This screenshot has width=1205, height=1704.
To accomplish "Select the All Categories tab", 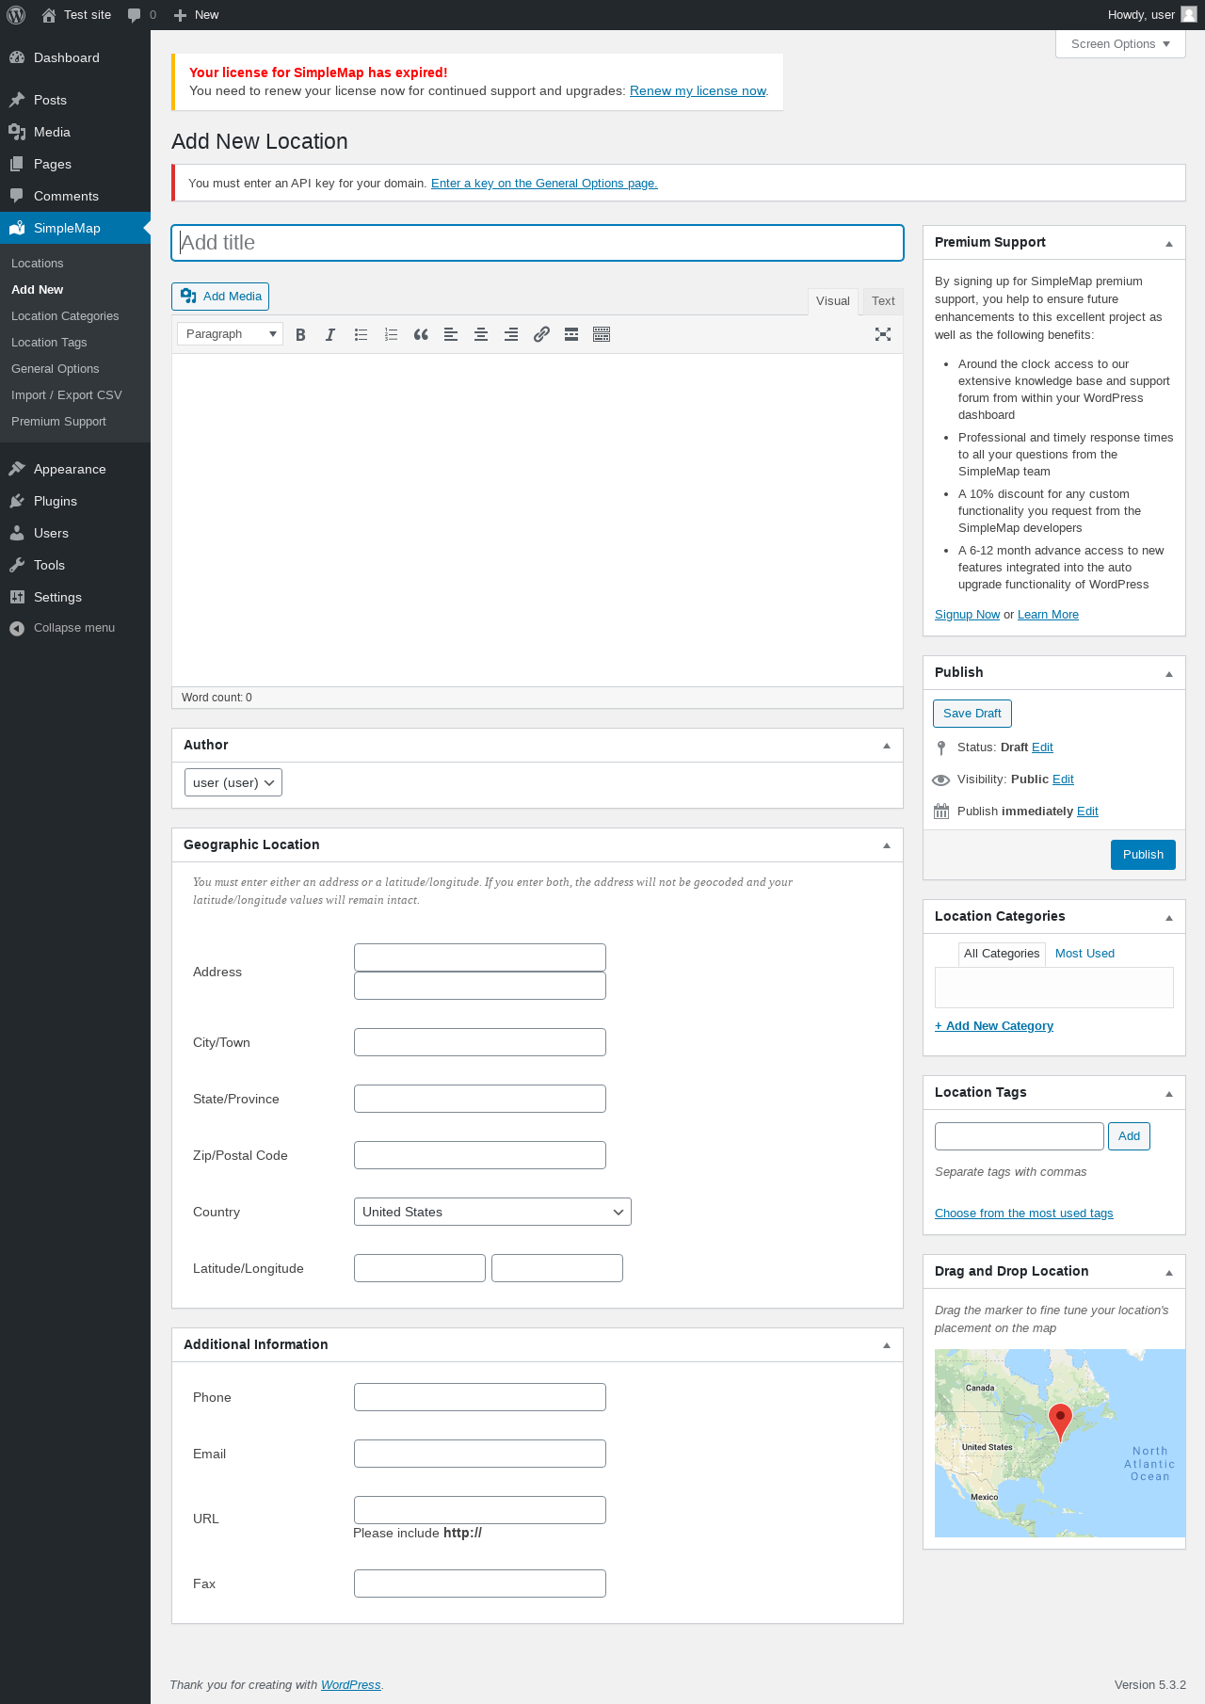I will point(1002,954).
